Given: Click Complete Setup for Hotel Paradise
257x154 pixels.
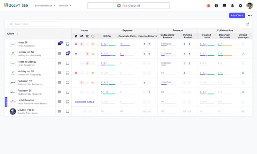Looking at the screenshot, I should coord(84,102).
